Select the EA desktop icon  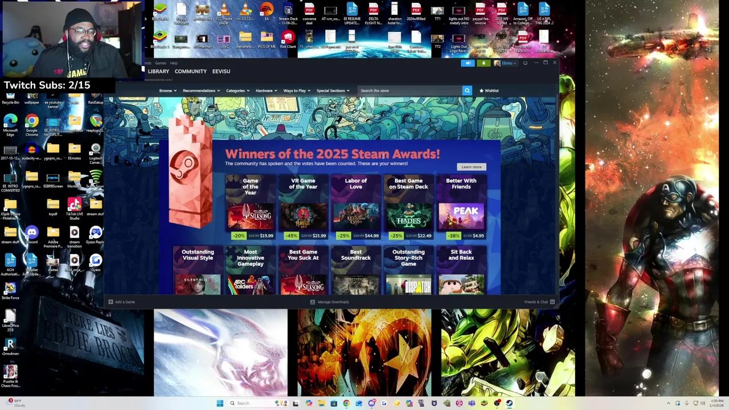point(267,11)
